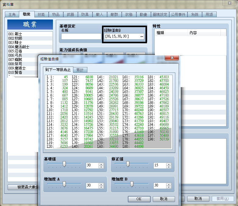
Task: Click the 增加度 A number field
Action: coord(93,186)
